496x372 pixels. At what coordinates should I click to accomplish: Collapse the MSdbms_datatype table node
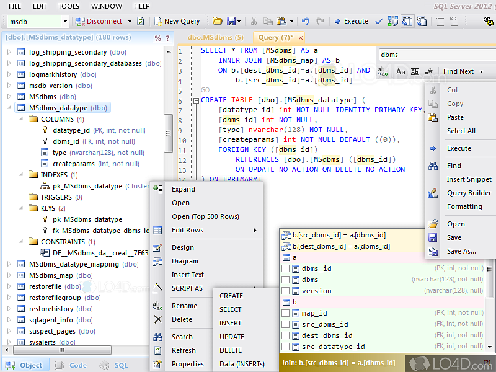click(9, 108)
